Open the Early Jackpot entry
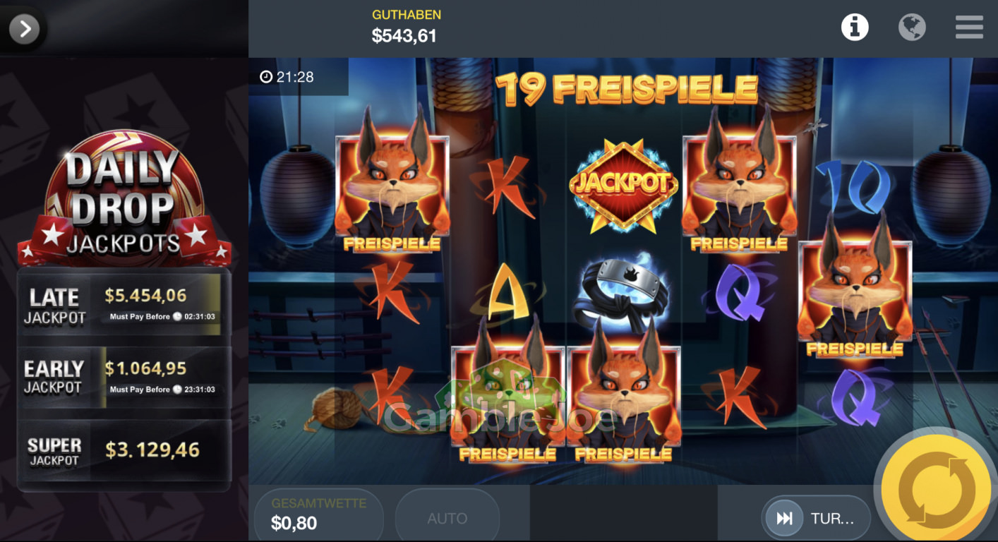This screenshot has height=542, width=998. point(124,378)
